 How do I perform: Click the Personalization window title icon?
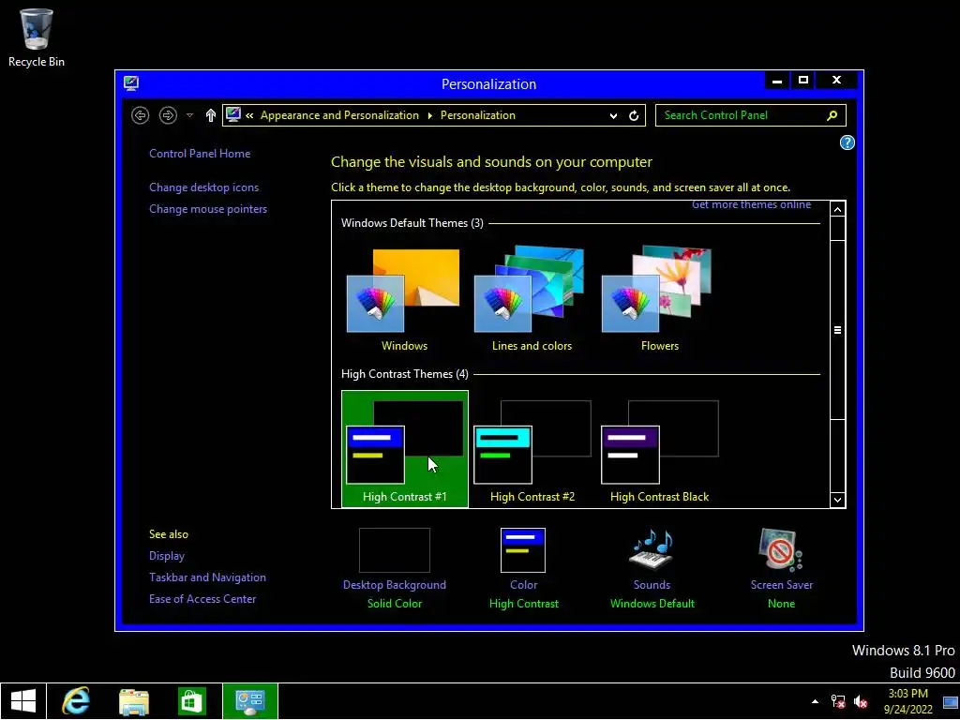131,83
